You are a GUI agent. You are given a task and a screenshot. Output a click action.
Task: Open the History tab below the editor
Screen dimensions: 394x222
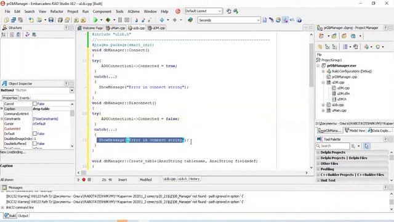click(195, 179)
